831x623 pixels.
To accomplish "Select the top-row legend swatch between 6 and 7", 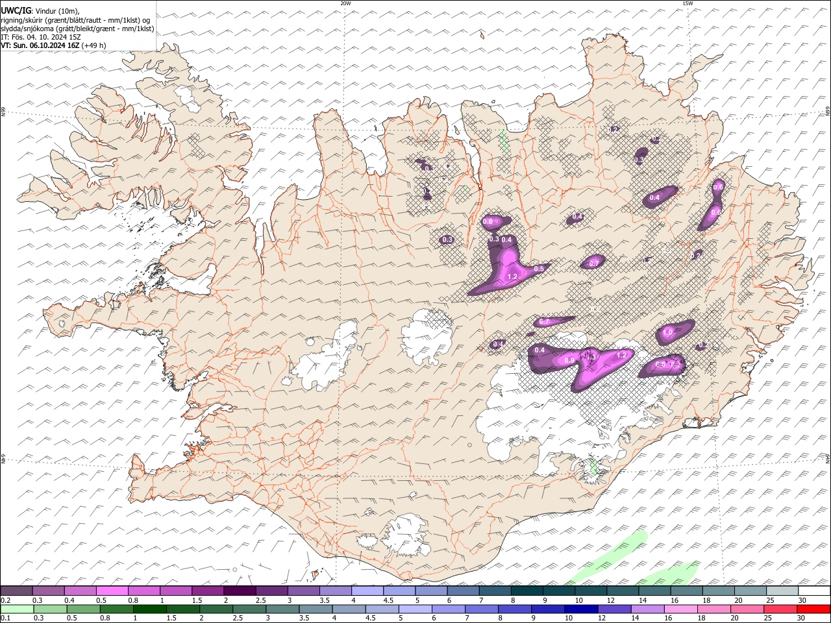I will 464,591.
